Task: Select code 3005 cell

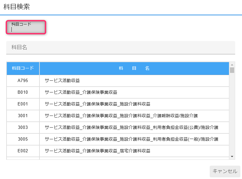Action: point(23,139)
